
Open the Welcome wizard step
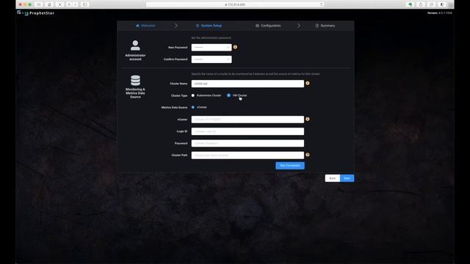145,26
